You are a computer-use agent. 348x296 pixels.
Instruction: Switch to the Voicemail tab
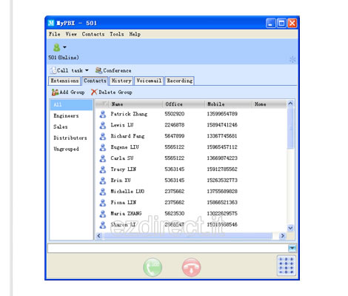coord(149,81)
